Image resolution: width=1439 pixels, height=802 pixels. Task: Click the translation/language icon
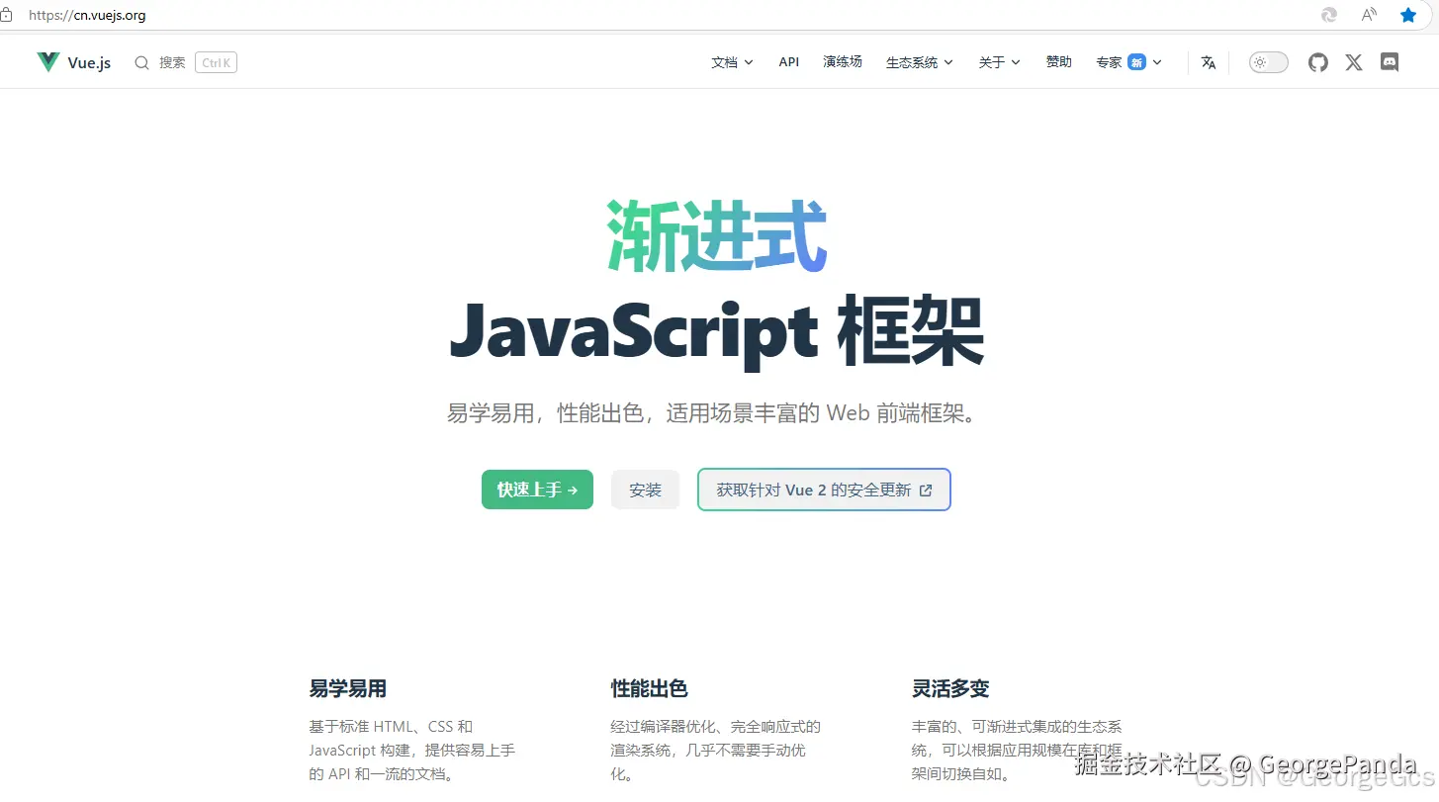pyautogui.click(x=1208, y=61)
